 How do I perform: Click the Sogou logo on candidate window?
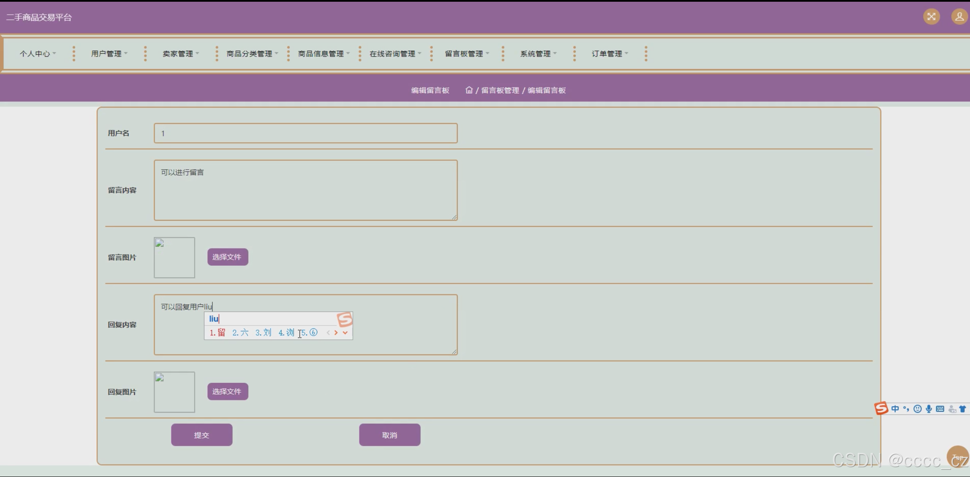[x=345, y=319]
